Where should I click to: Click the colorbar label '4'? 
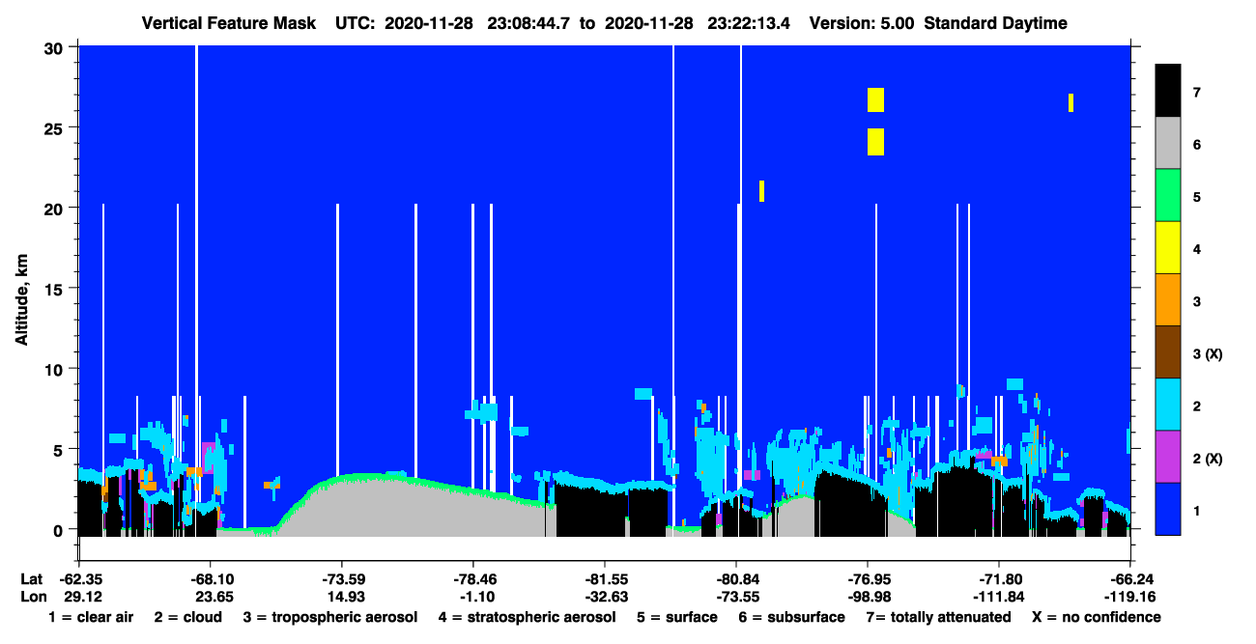tap(1197, 249)
